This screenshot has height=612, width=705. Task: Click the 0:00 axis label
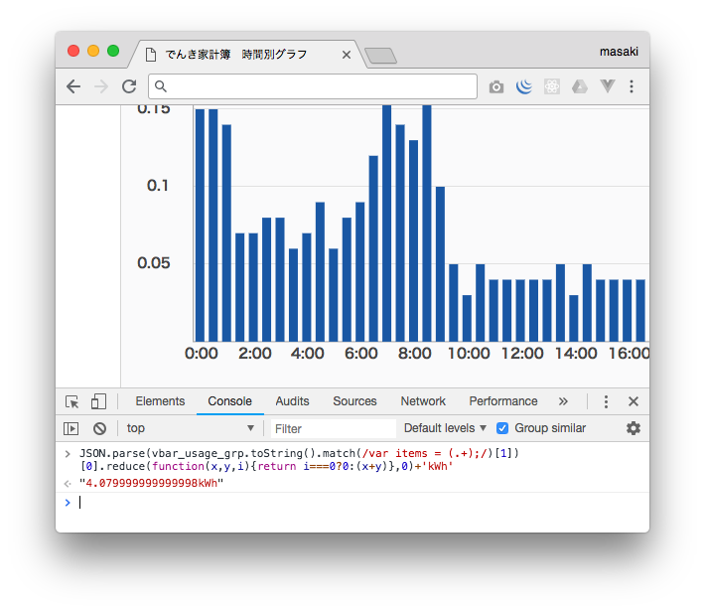pos(201,354)
